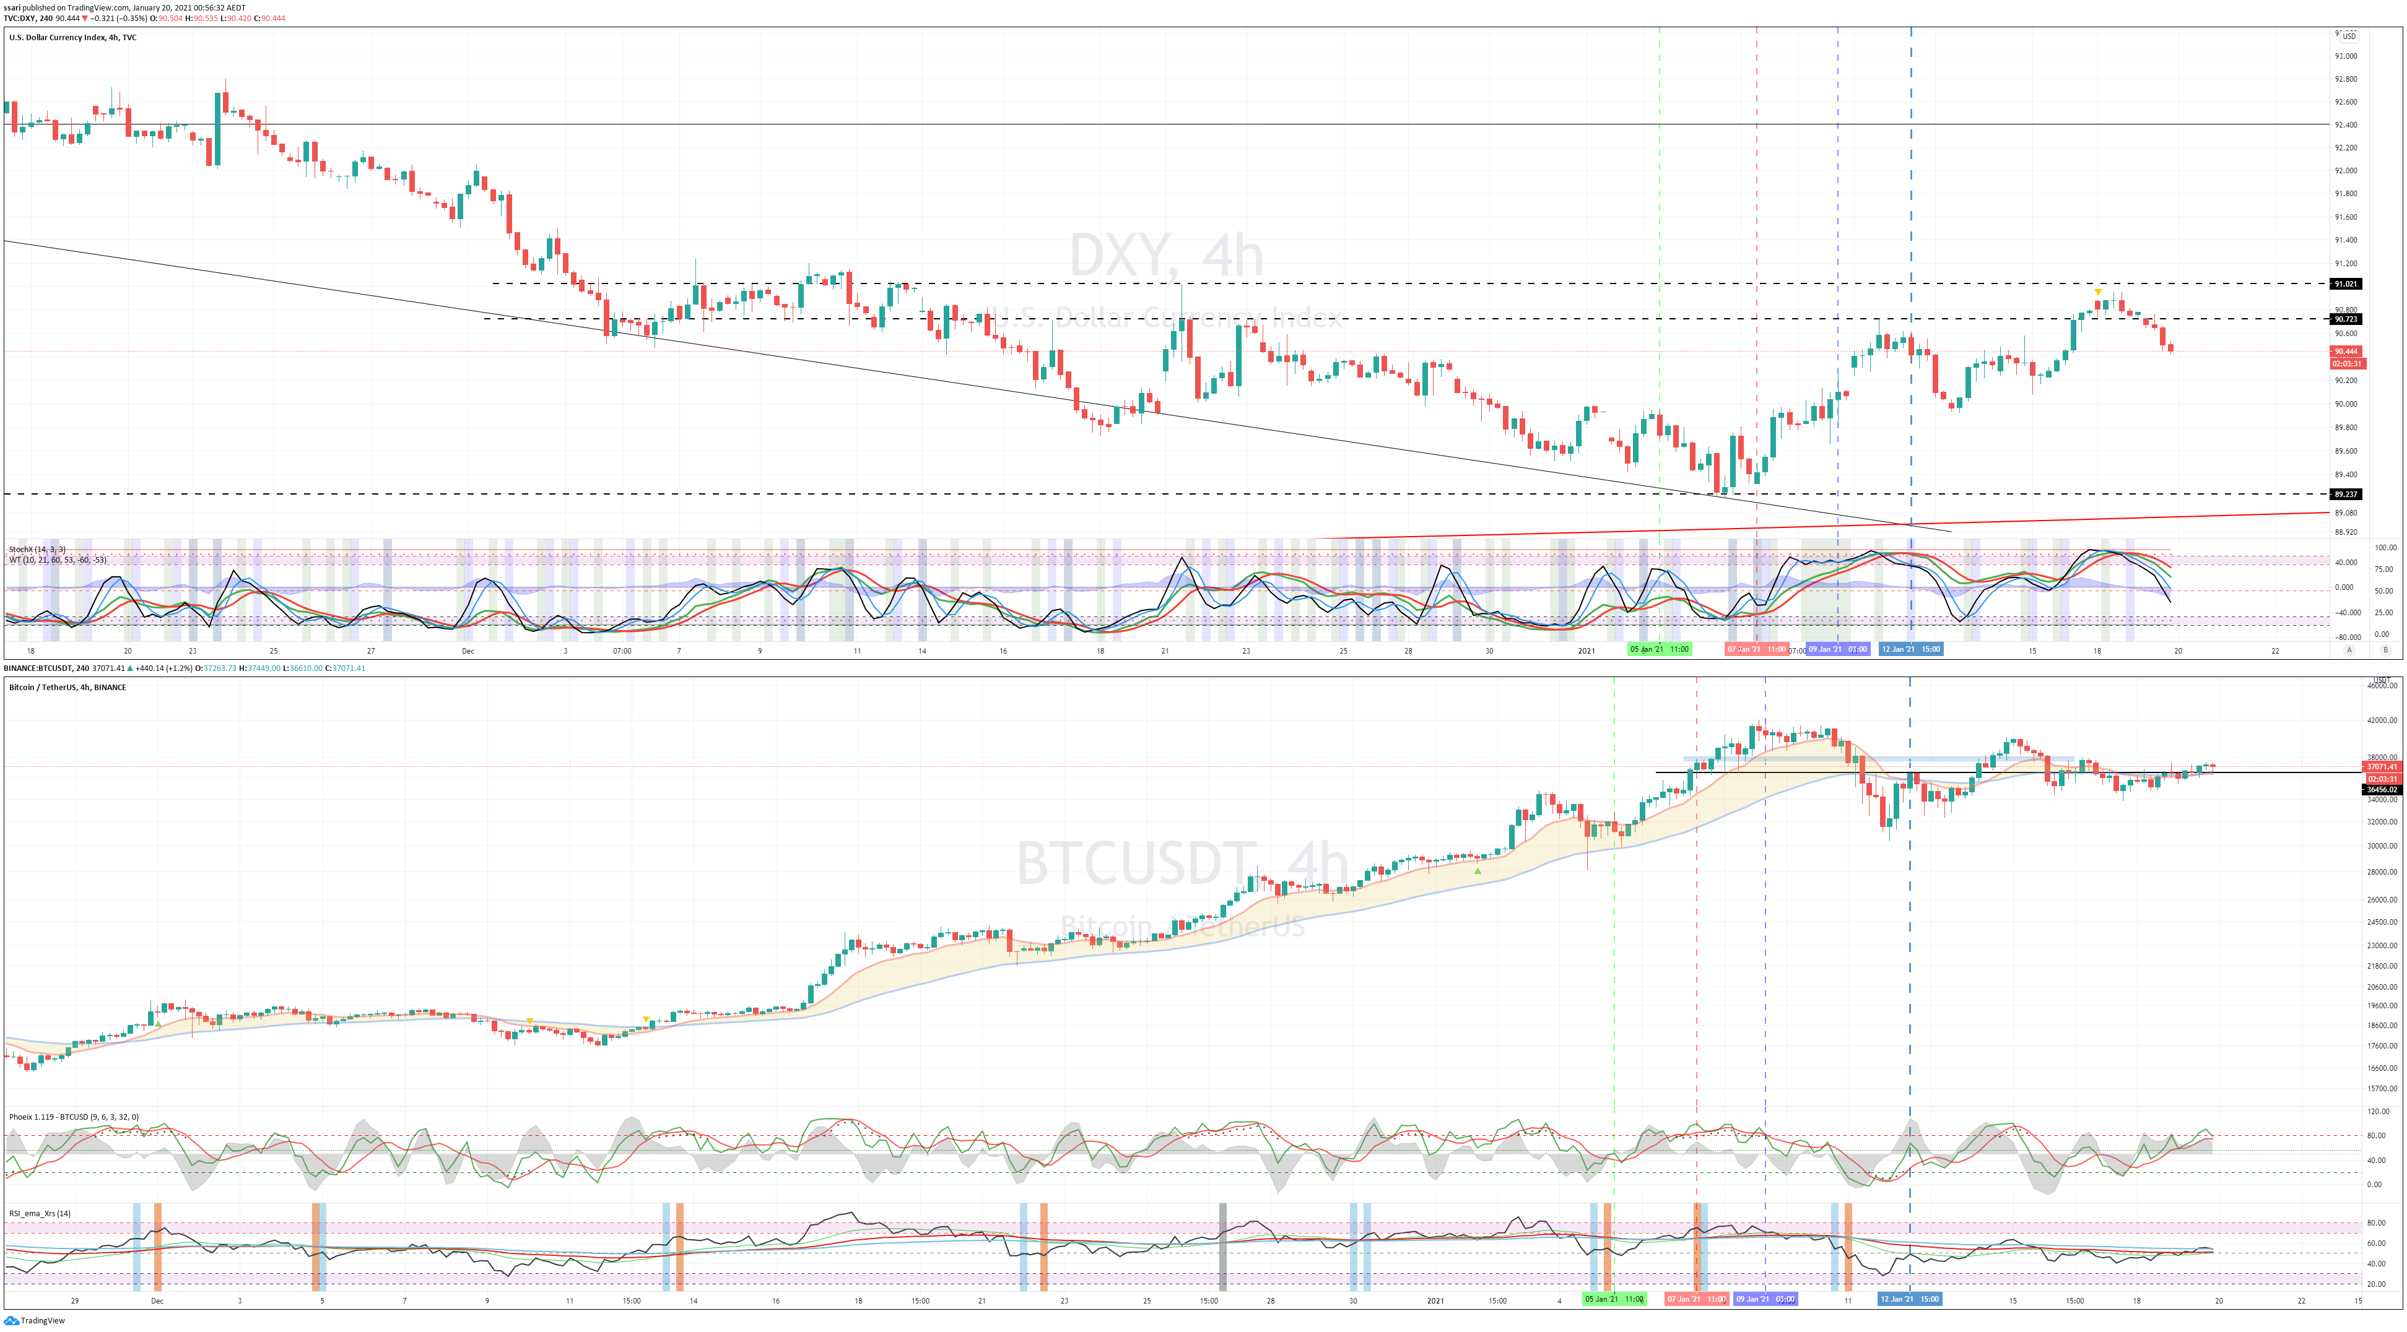Click the green up-arrow beside BTCUSDT 37071.41 price
This screenshot has width=2407, height=1332.
(131, 669)
